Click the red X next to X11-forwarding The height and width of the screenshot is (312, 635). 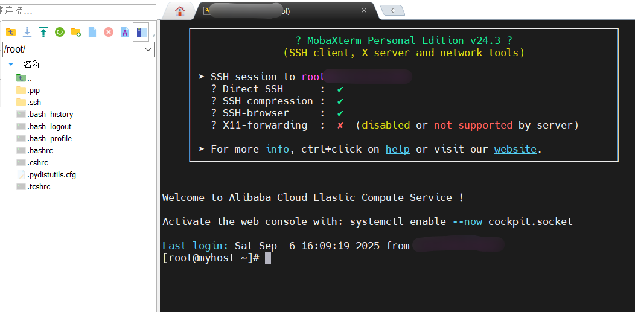click(340, 126)
